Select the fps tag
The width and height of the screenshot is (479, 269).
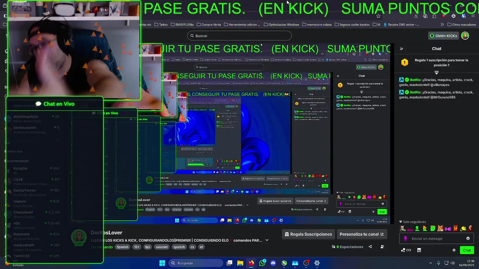[147, 247]
